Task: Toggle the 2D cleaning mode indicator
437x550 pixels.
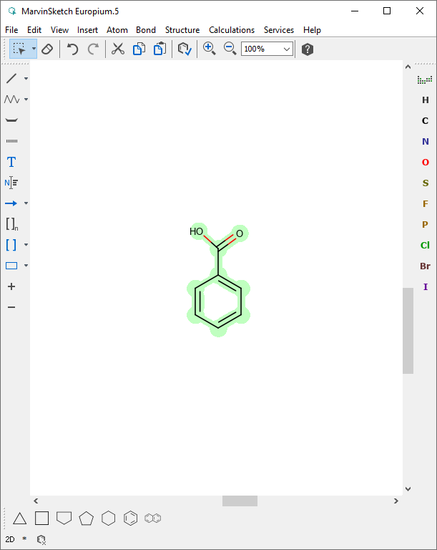Action: [x=10, y=539]
